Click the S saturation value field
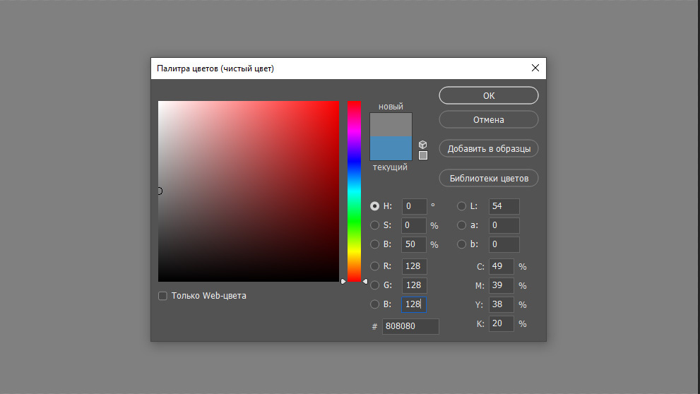The width and height of the screenshot is (700, 394). [x=415, y=225]
